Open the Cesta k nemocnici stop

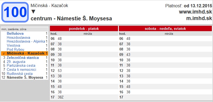21,70
